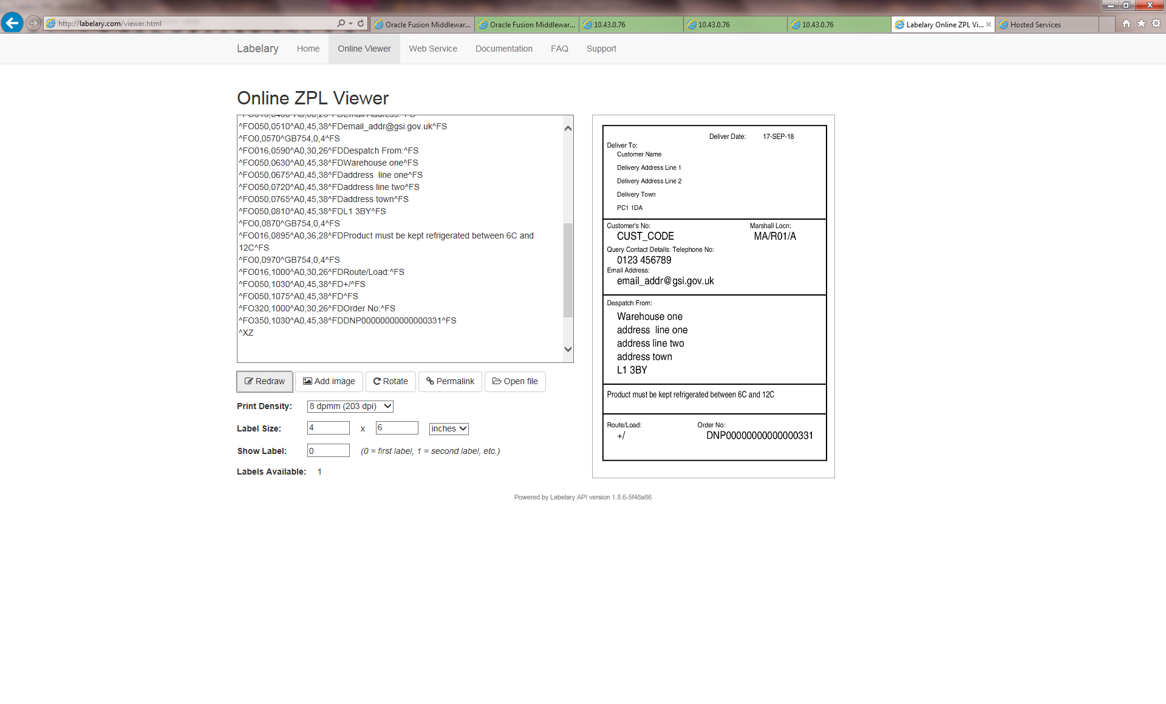Switch to second Oracle Fusion Middleware tab
Screen dimensions: 1166x704
[527, 24]
